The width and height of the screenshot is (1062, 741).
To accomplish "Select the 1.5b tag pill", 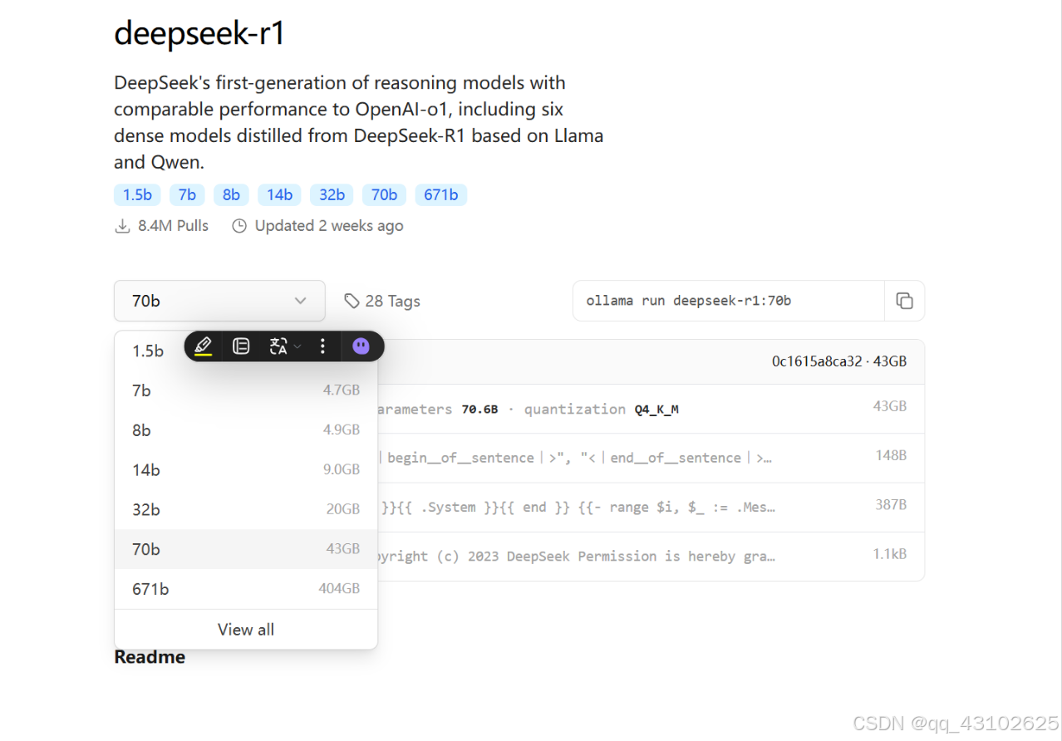I will coord(136,194).
